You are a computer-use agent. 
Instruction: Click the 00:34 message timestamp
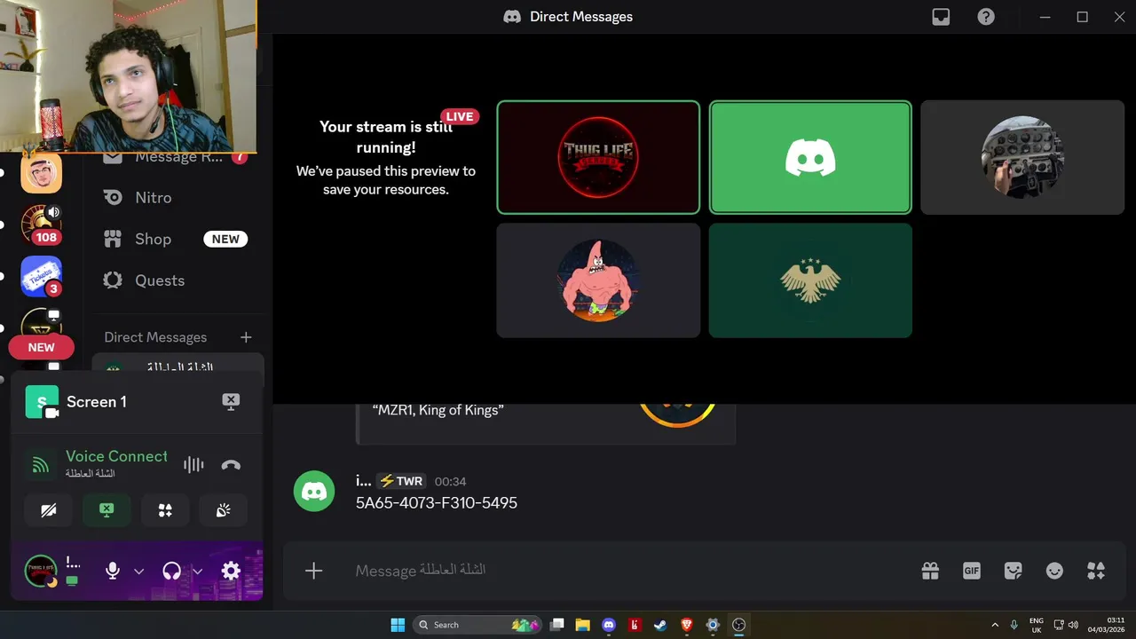click(x=450, y=481)
